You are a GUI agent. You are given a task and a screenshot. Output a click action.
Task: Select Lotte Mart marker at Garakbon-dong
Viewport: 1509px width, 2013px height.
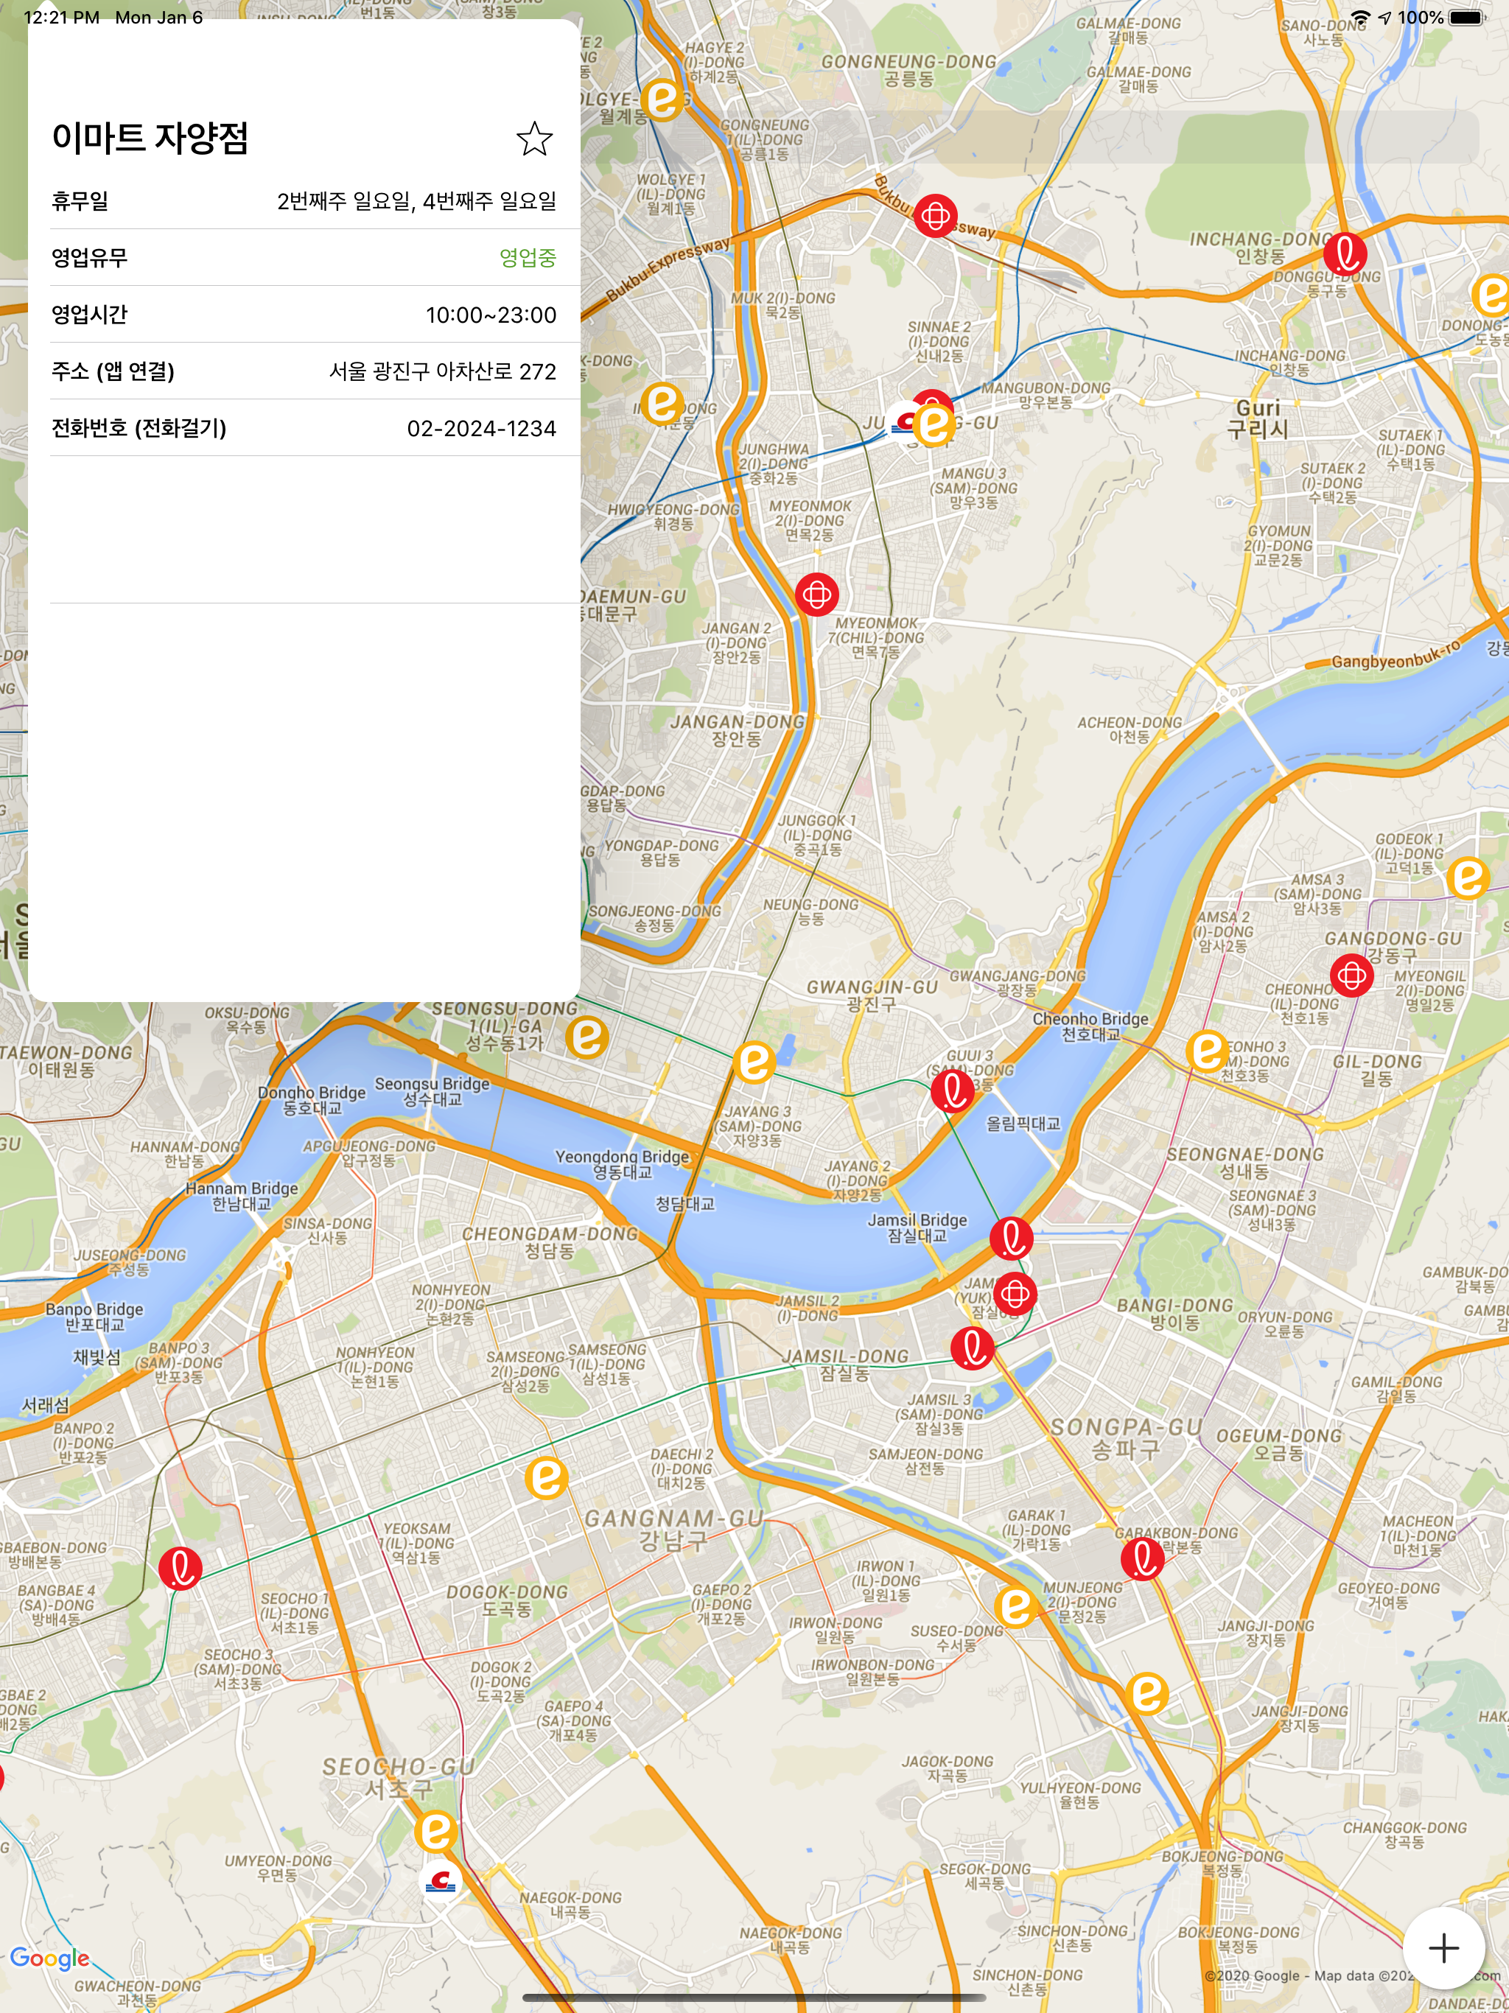pos(1142,1558)
